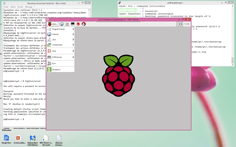Click the Bloc-notes title bar document icon
The width and height of the screenshot is (236, 147).
click(4, 3)
